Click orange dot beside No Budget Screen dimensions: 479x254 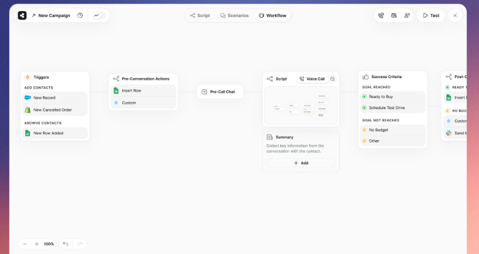(364, 130)
